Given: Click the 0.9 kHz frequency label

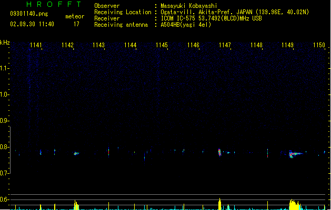Looking at the screenshot, I should click(4, 121).
